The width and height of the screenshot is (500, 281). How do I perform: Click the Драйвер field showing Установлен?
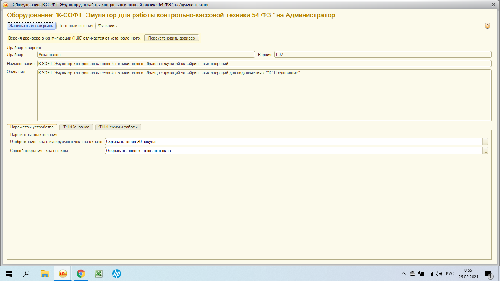pos(146,54)
